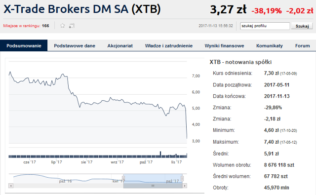Click the right range selector handle
The width and height of the screenshot is (316, 195).
click(182, 178)
